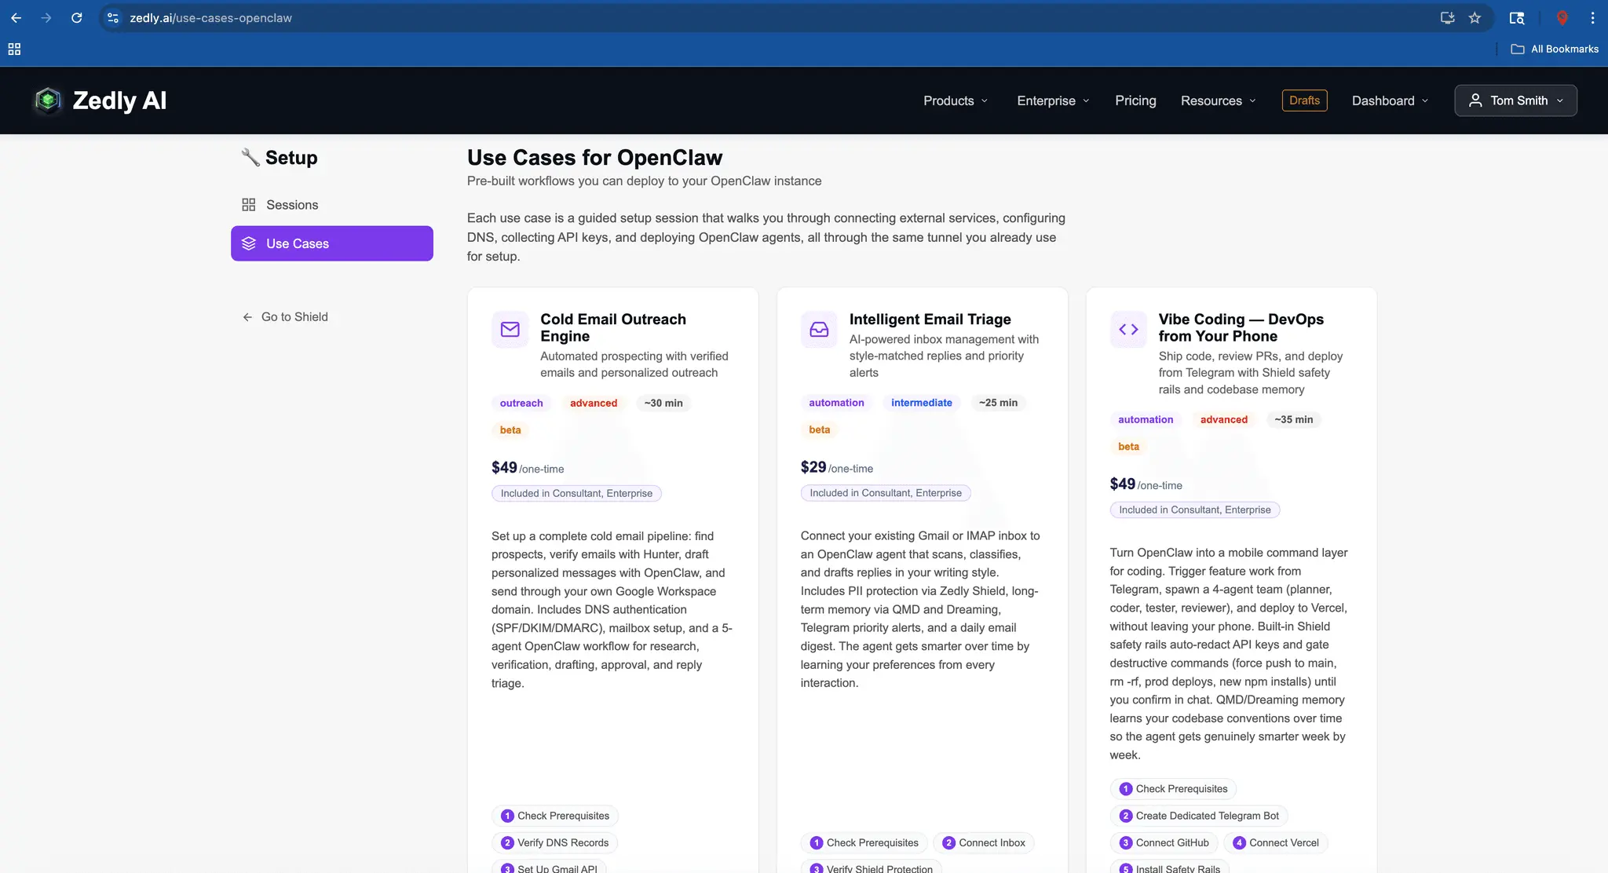Open the browser side panel search icon
Screen dimensions: 1608x873
click(1517, 17)
